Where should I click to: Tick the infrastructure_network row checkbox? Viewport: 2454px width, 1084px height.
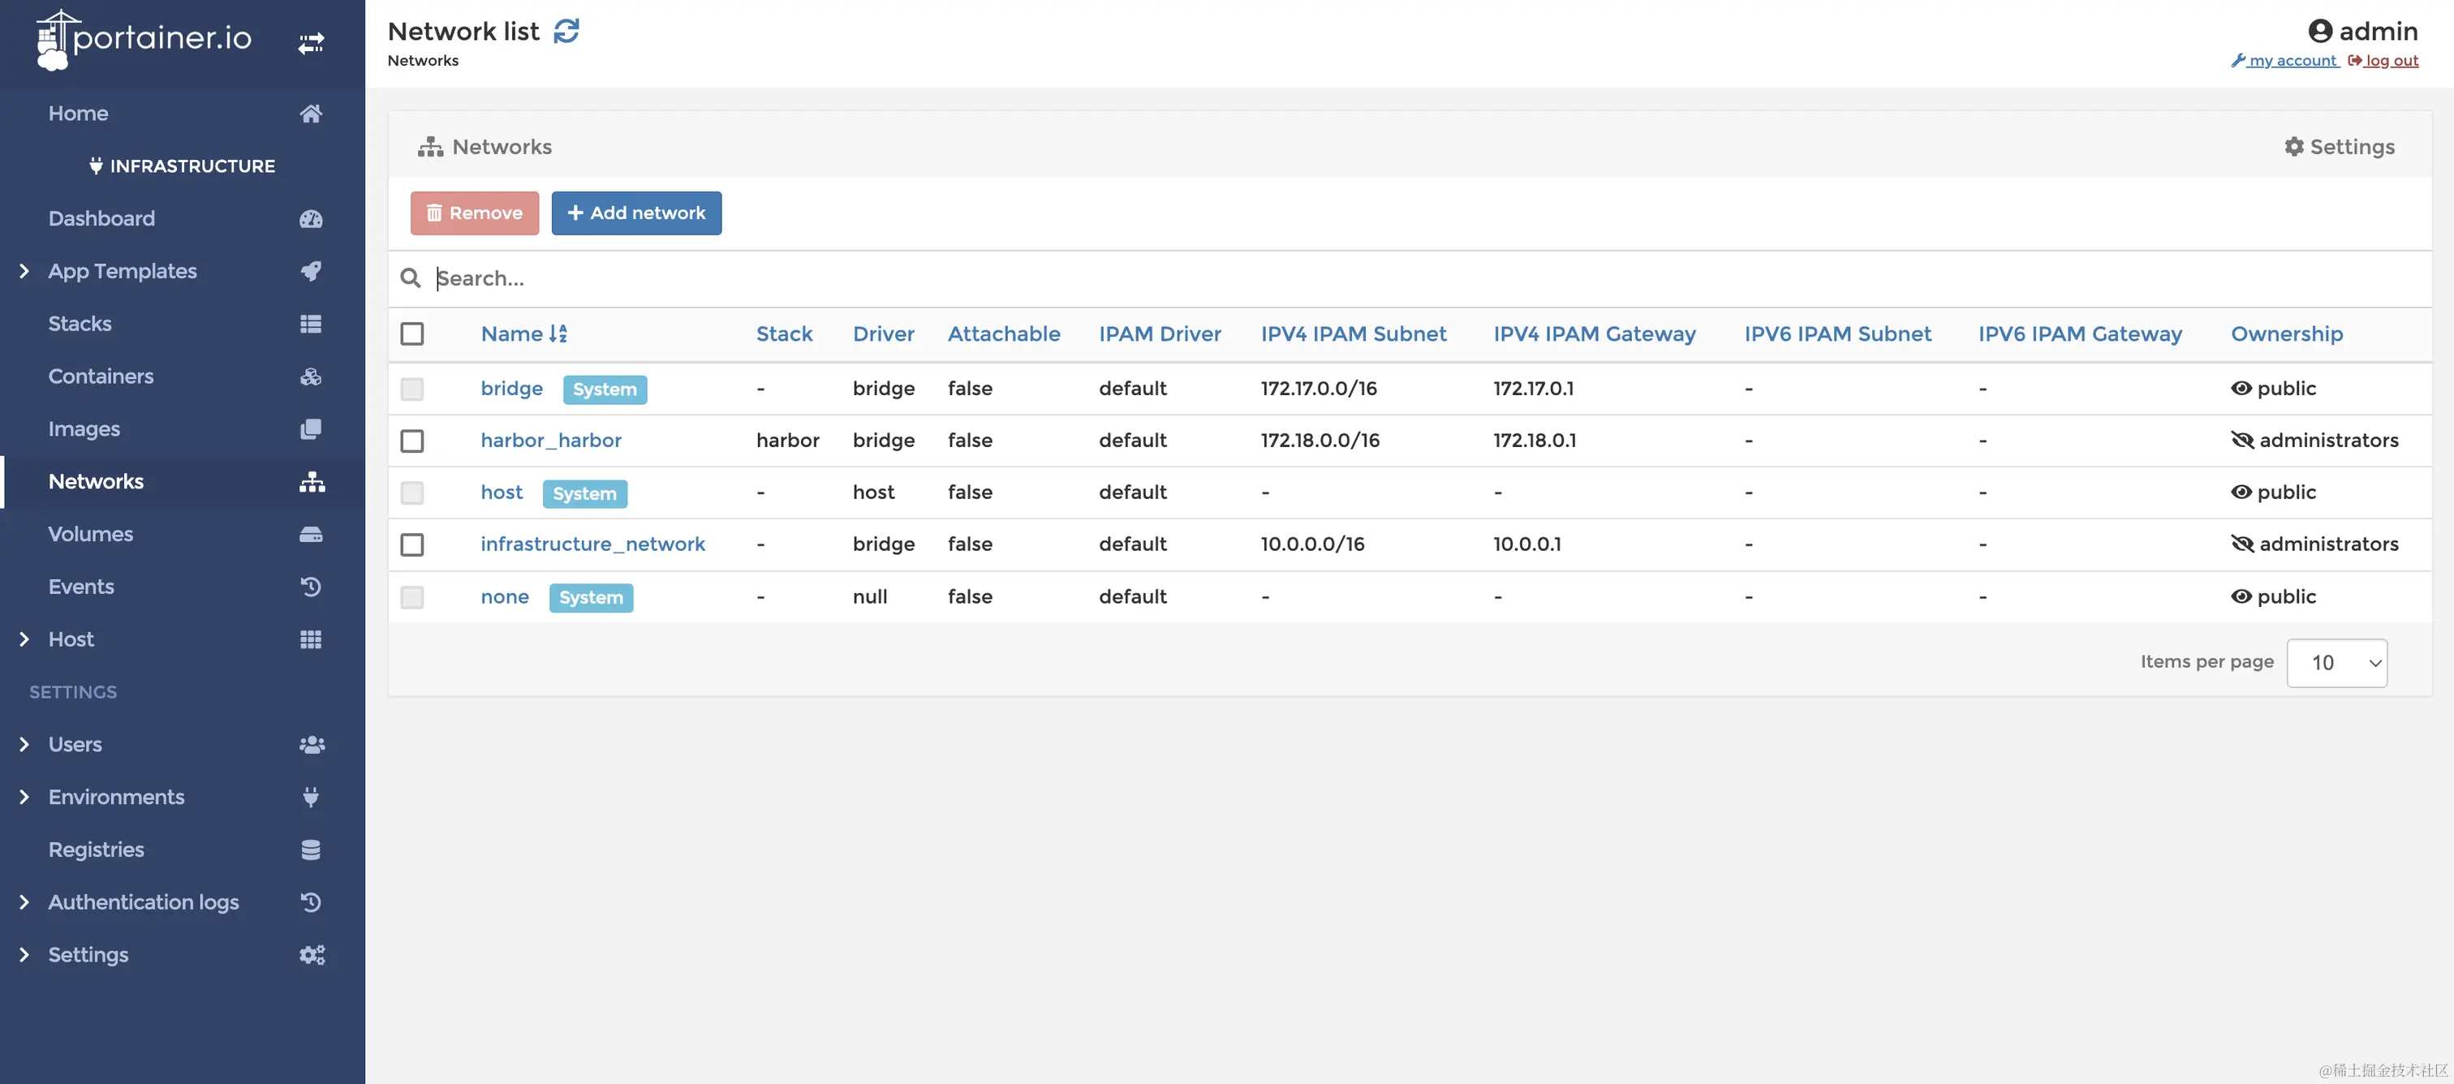pos(412,545)
